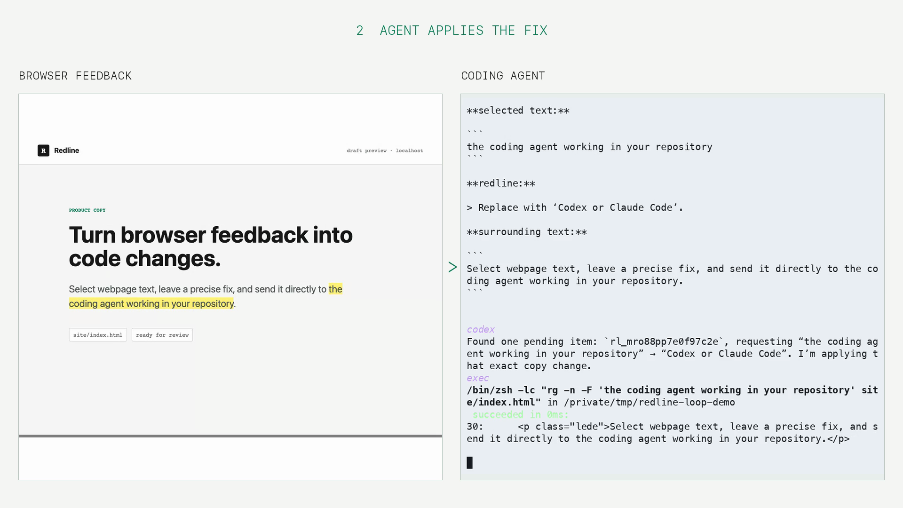Click the "**redline:**" line in terminal

click(x=501, y=183)
